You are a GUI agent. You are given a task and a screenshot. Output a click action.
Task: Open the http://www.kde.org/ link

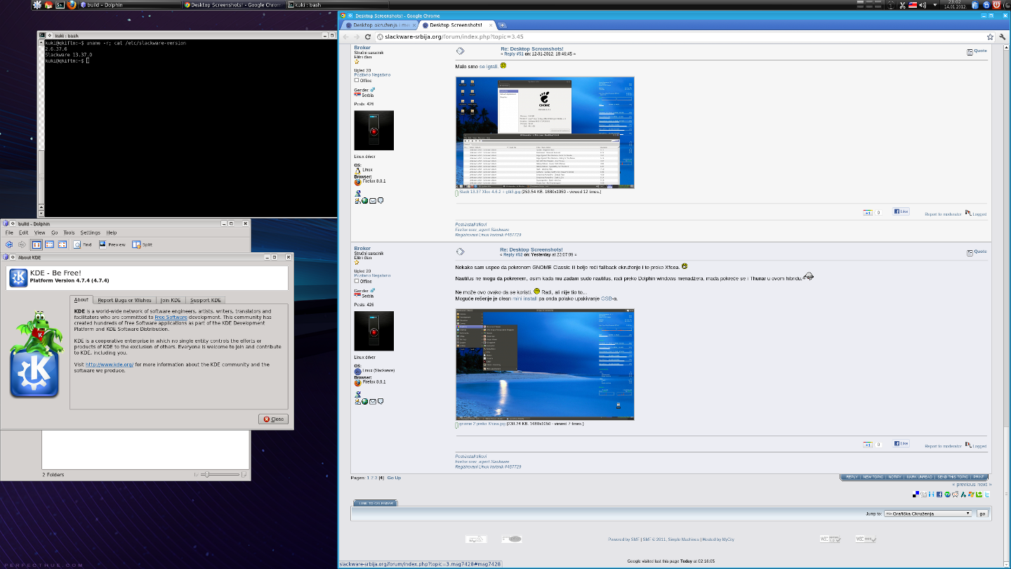pyautogui.click(x=109, y=365)
